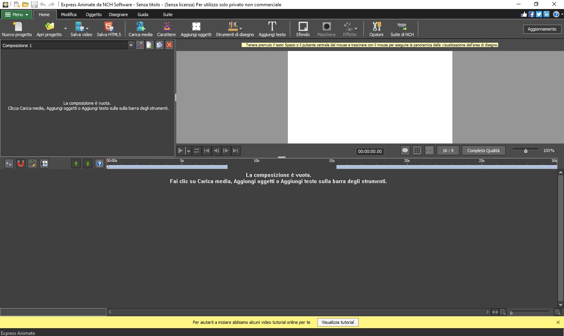Switch to the Modifica tab
Viewport: 564px width, 336px height.
coord(69,15)
